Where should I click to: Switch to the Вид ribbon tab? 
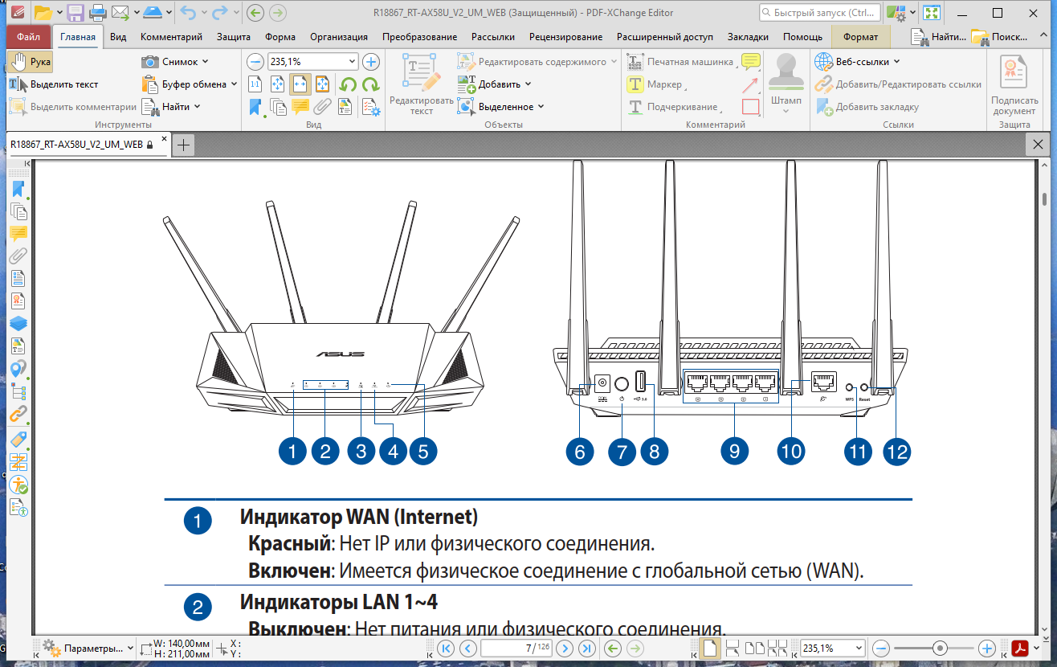pos(118,37)
